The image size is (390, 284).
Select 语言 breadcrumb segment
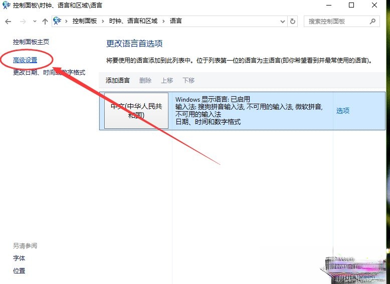(175, 21)
